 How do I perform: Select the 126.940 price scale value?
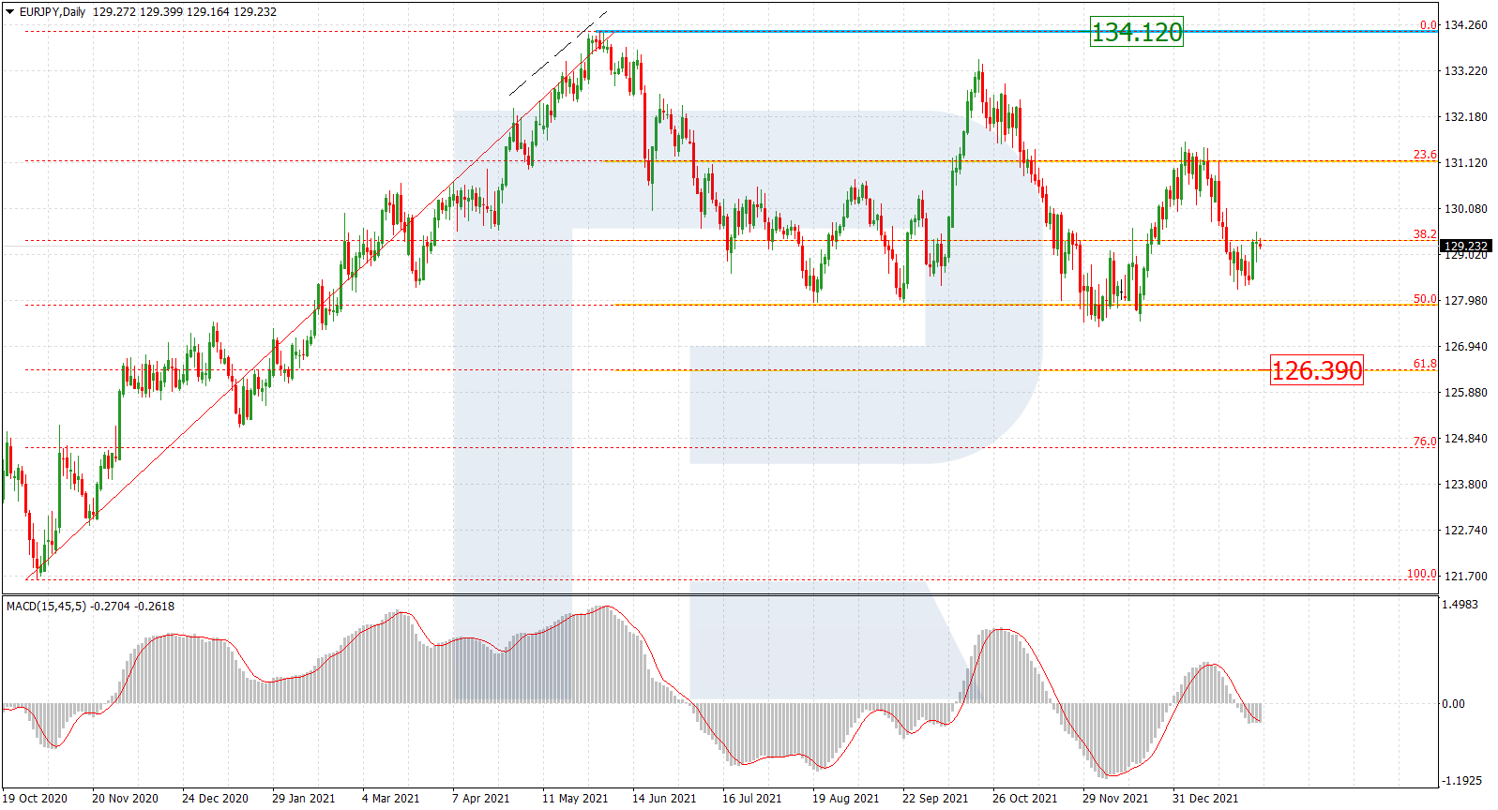(x=1465, y=347)
